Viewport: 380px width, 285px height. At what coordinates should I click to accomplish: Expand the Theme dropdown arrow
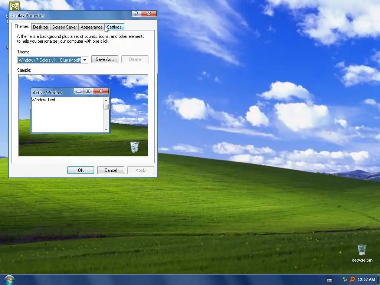coord(85,60)
